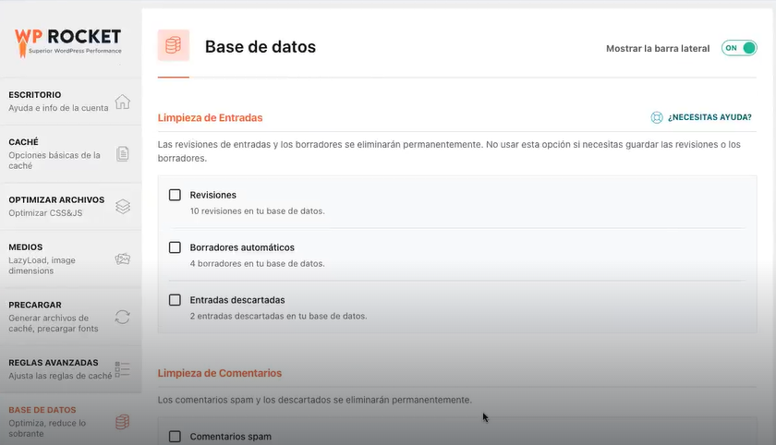Viewport: 776px width, 445px height.
Task: Open the MEDIOS section
Action: click(71, 259)
